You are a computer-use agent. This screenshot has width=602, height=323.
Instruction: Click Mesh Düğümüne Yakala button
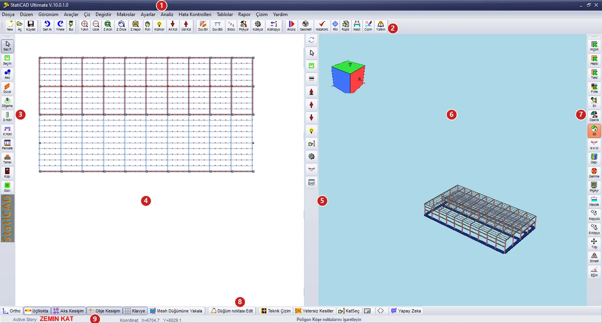point(176,311)
